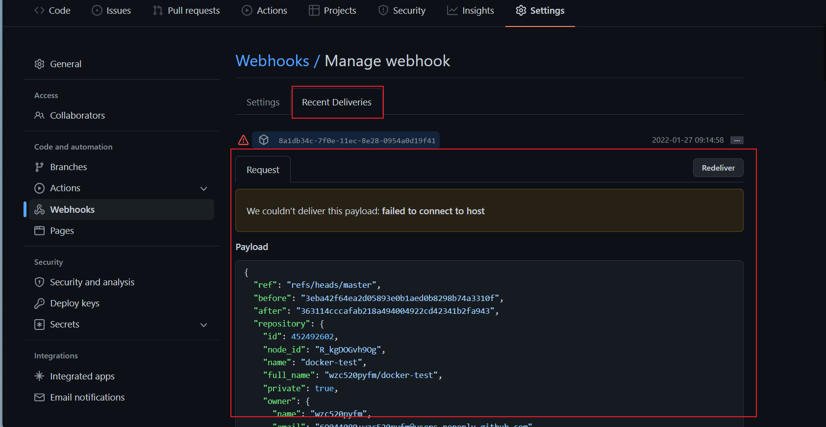The width and height of the screenshot is (826, 427).
Task: Click the Security and analysis shield icon
Action: click(x=39, y=282)
